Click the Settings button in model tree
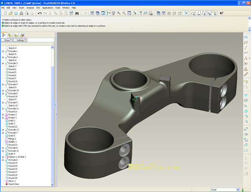The width and height of the screenshot is (251, 192). click(x=20, y=40)
